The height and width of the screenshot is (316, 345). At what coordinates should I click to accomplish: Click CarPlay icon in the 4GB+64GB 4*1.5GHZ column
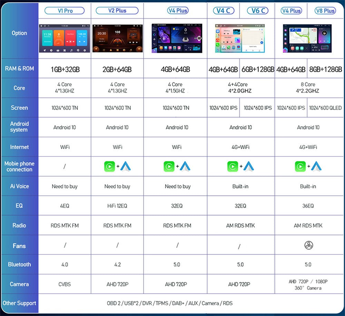tap(169, 167)
